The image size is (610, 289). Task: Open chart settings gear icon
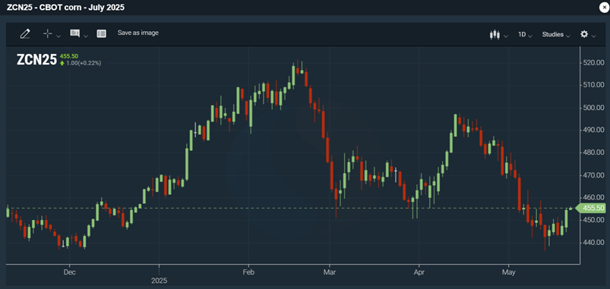(x=584, y=34)
